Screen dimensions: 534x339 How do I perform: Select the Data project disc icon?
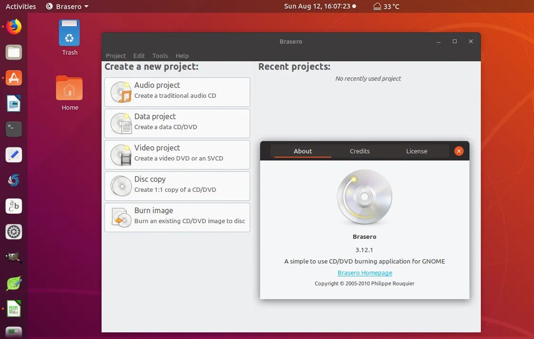(x=121, y=123)
